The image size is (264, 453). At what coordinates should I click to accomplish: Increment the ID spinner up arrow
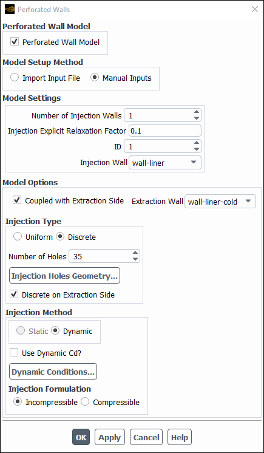(197, 143)
